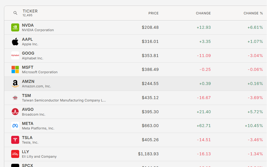The image size is (267, 167).
Task: Click the $316.01 price of AAPL
Action: [x=150, y=42]
